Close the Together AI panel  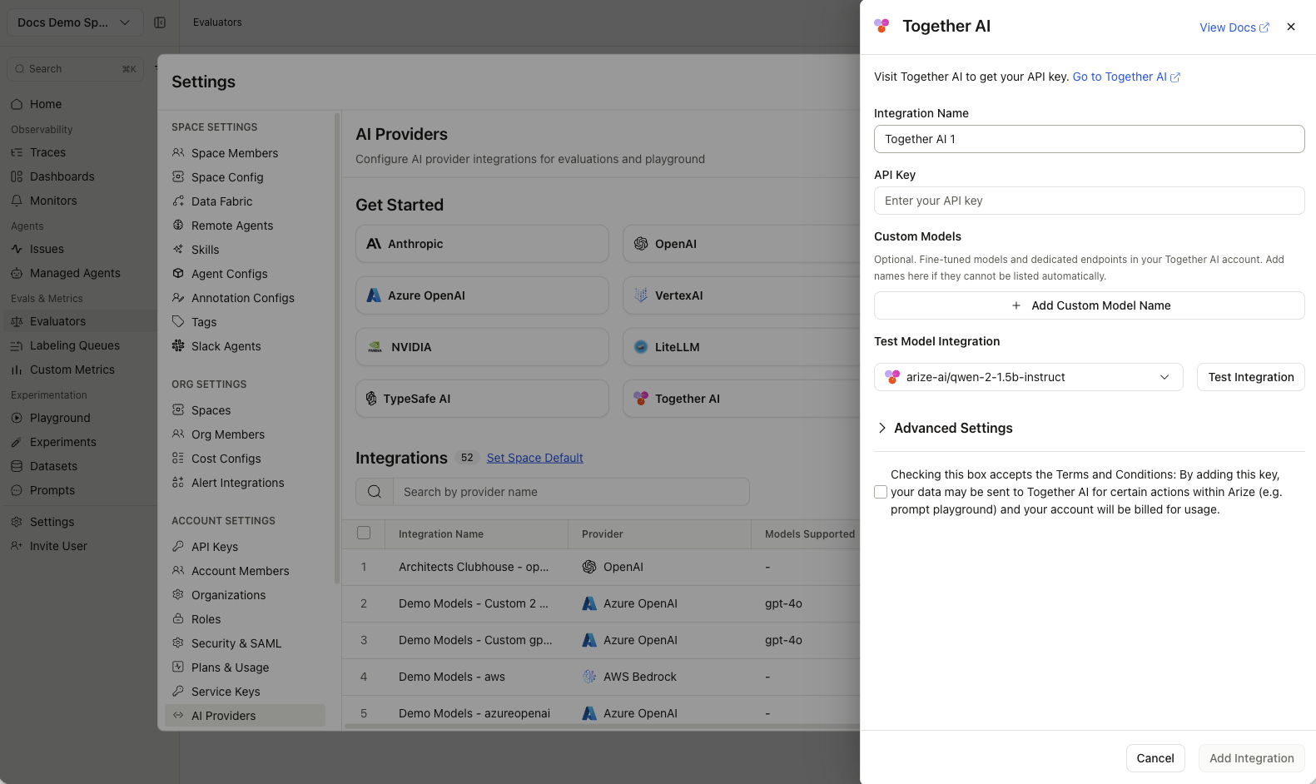(x=1291, y=27)
